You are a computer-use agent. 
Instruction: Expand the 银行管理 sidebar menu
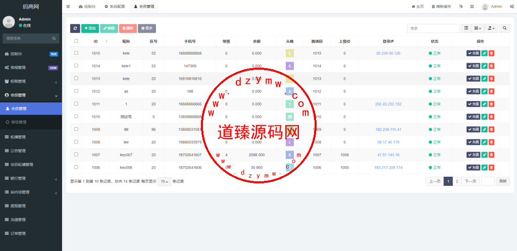click(x=31, y=178)
